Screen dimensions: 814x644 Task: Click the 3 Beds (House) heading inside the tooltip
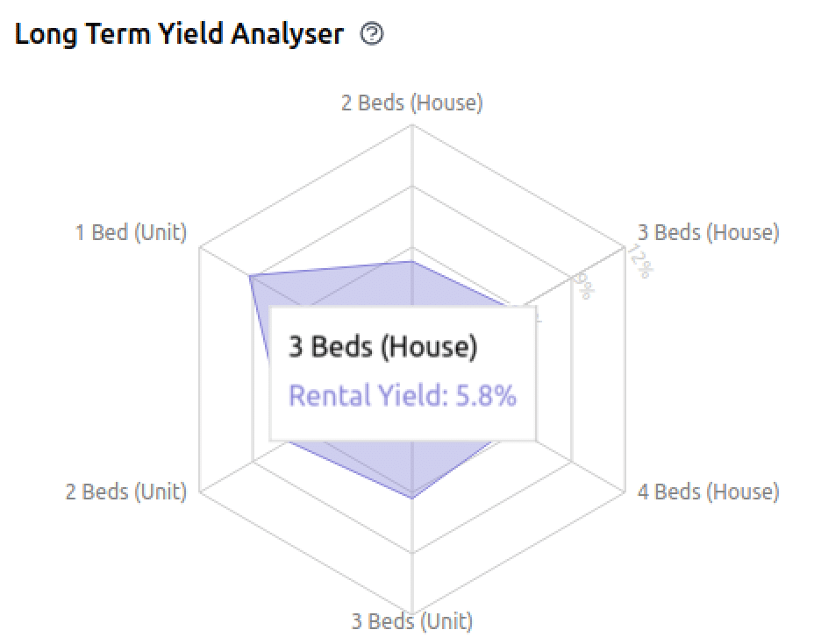pos(383,346)
